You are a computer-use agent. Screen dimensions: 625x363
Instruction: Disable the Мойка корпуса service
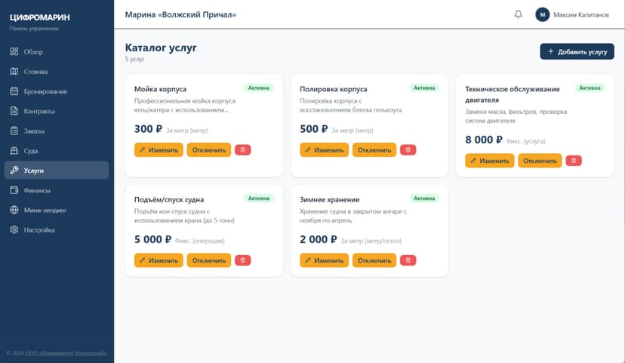[209, 150]
